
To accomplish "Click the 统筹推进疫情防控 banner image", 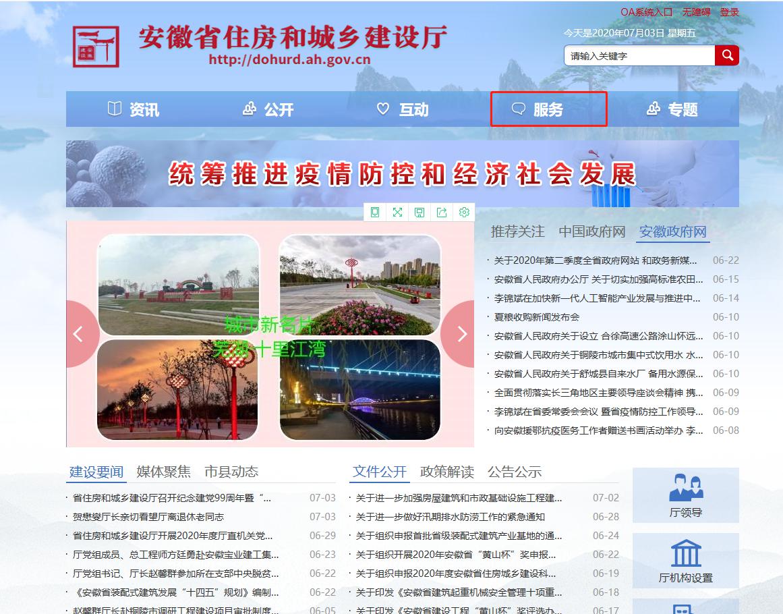I will click(402, 173).
